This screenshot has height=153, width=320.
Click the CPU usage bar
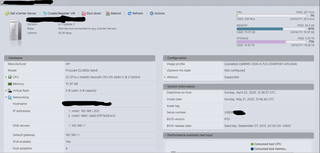click(x=271, y=16)
